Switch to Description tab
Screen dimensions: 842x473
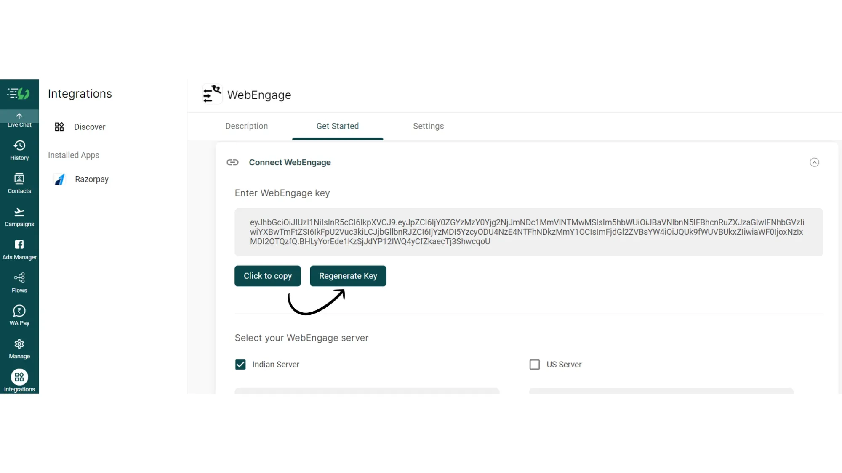point(246,126)
